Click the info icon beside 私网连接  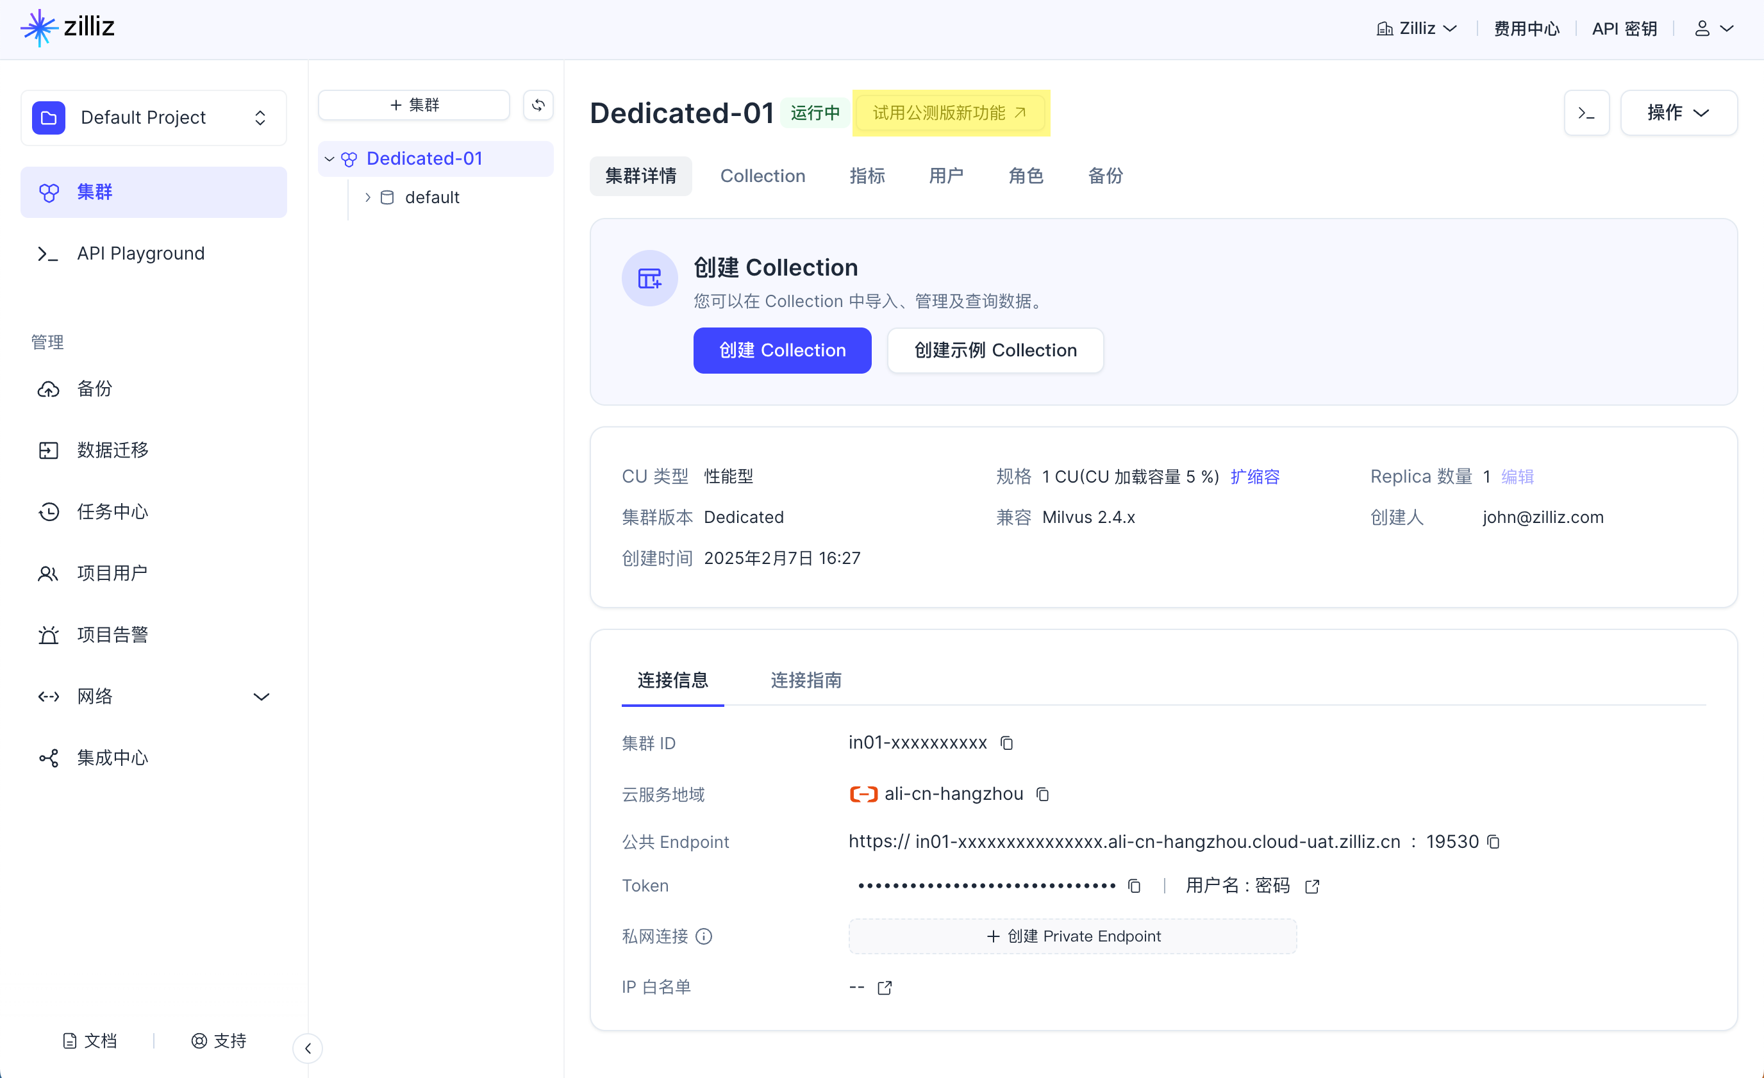click(704, 936)
